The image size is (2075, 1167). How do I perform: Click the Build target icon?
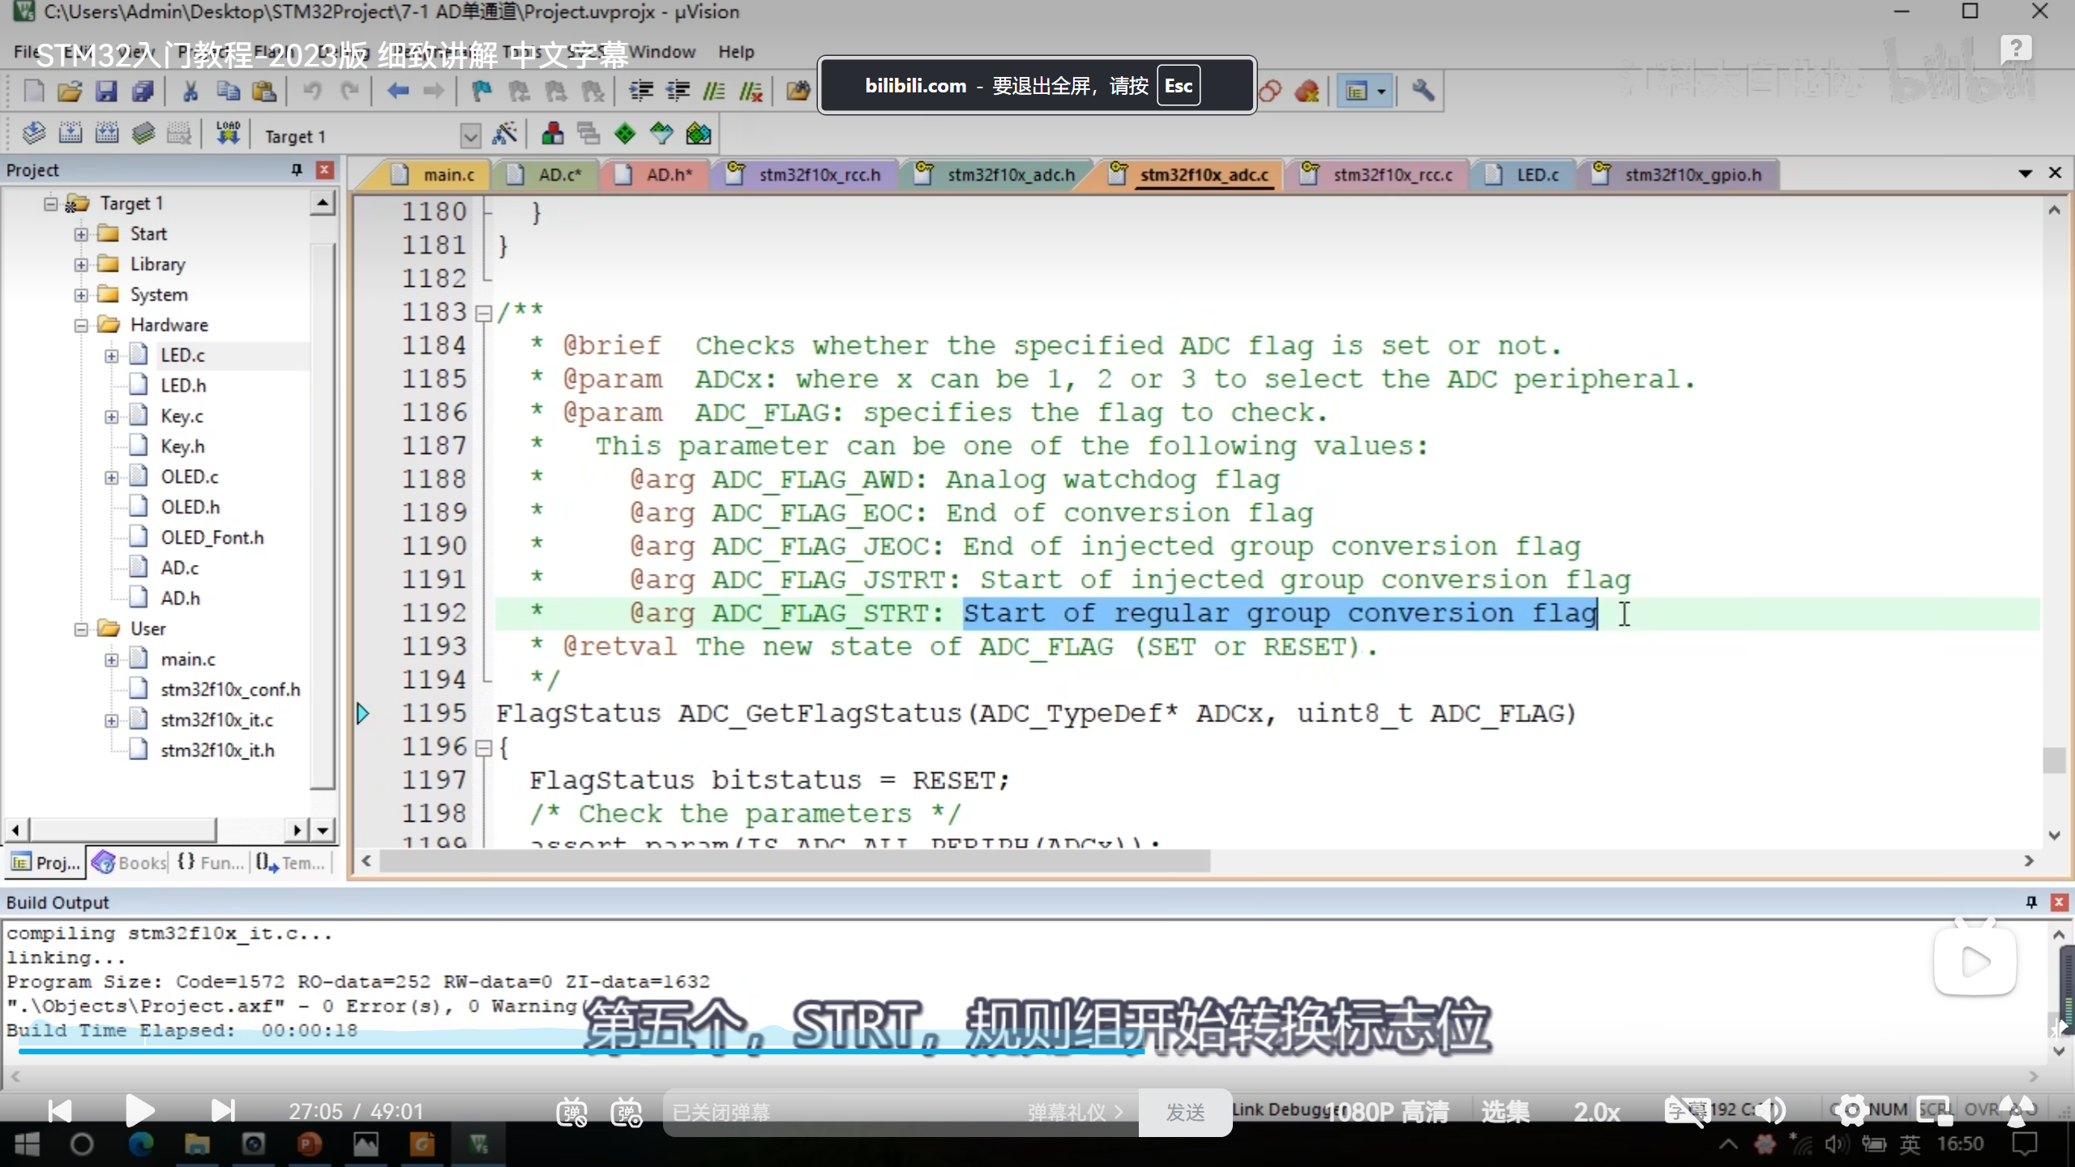71,134
